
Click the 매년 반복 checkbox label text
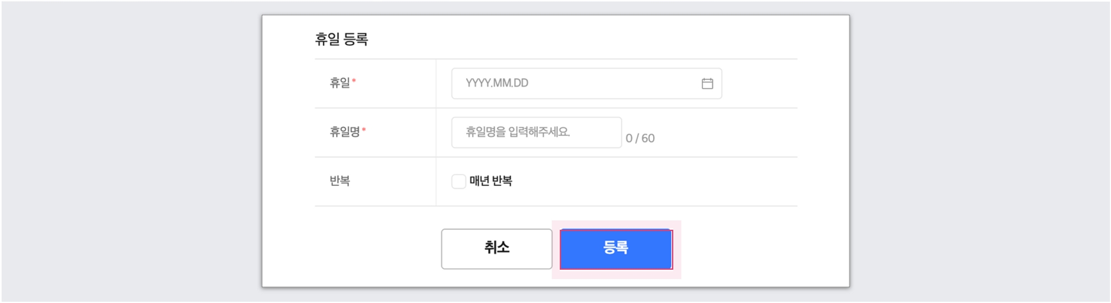(x=491, y=181)
